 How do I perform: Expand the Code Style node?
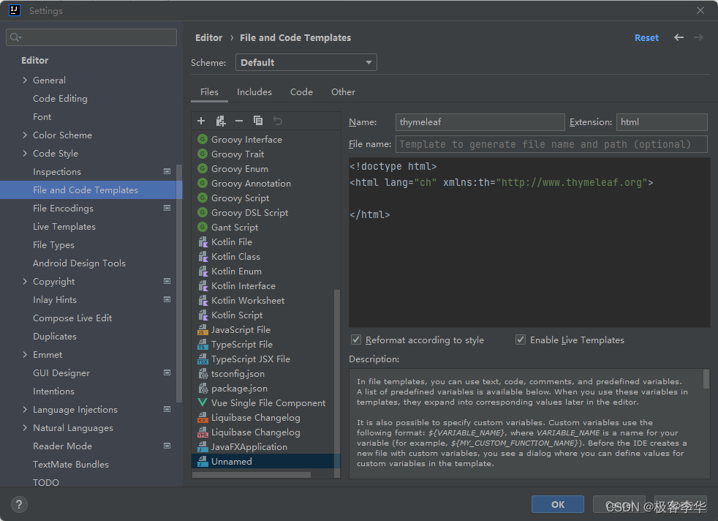25,153
